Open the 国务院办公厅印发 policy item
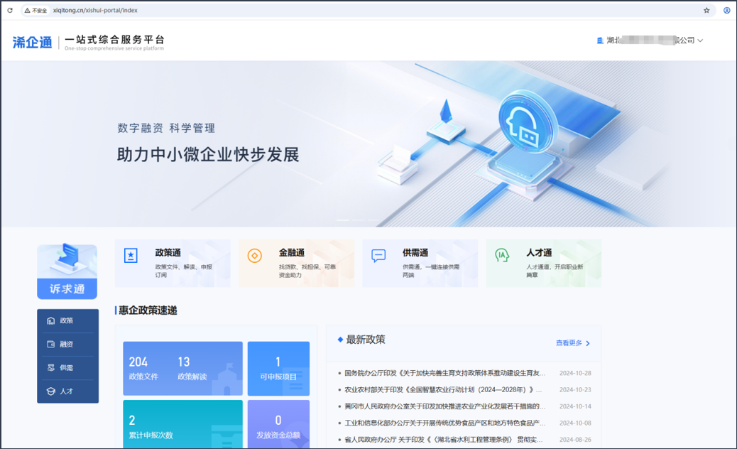 pyautogui.click(x=444, y=373)
